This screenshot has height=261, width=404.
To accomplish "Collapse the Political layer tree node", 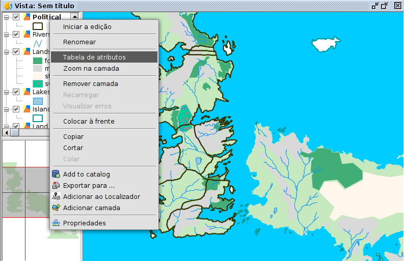I will click(x=7, y=17).
